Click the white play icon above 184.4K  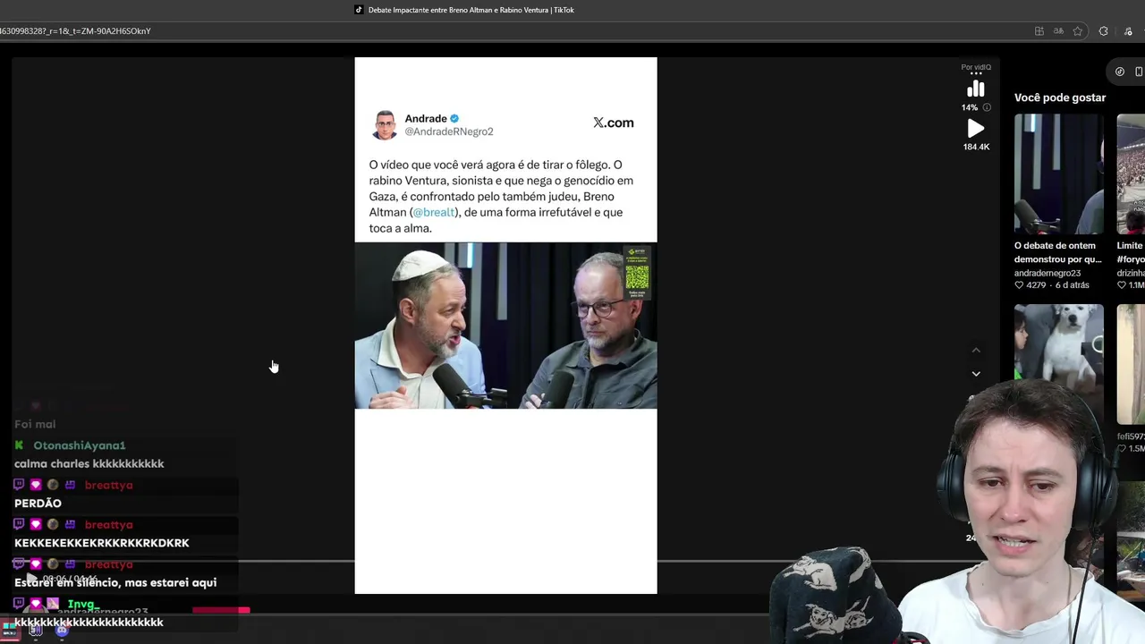976,129
